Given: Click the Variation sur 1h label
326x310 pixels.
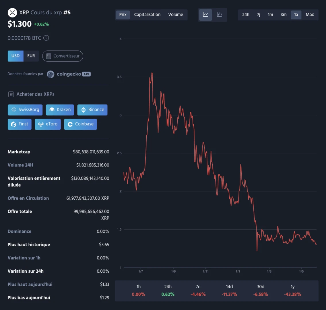Looking at the screenshot, I should pyautogui.click(x=24, y=258).
